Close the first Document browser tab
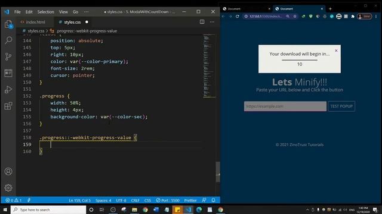 pyautogui.click(x=269, y=9)
